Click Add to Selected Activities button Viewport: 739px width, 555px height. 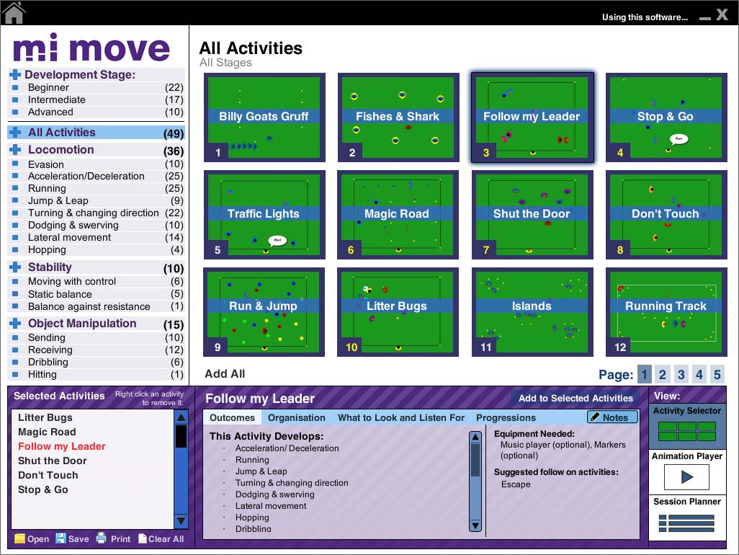point(575,398)
